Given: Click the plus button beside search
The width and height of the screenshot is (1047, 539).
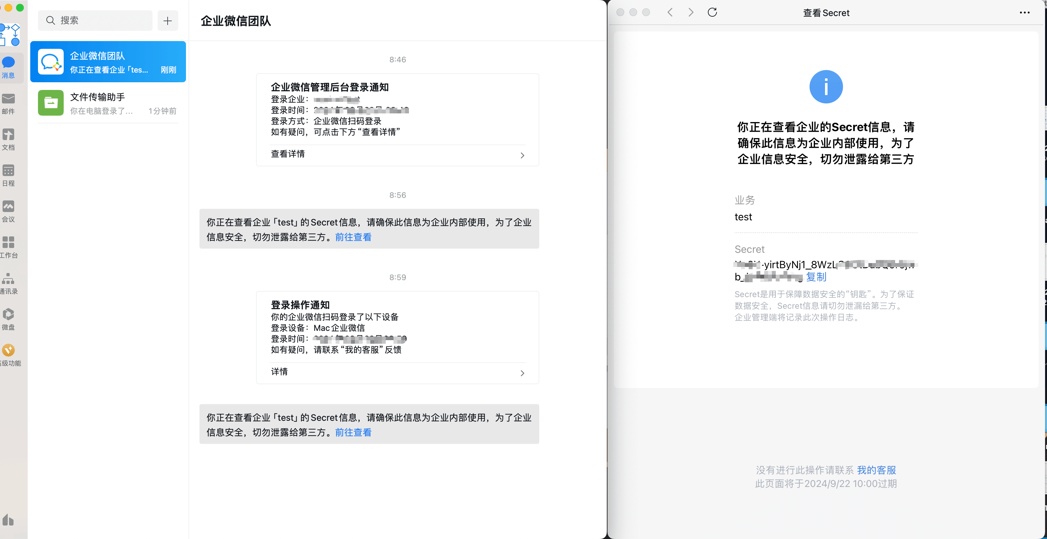Looking at the screenshot, I should pyautogui.click(x=167, y=21).
